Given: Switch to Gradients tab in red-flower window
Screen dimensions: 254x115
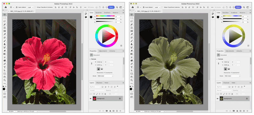Looking at the screenshot, I should click(x=107, y=13).
